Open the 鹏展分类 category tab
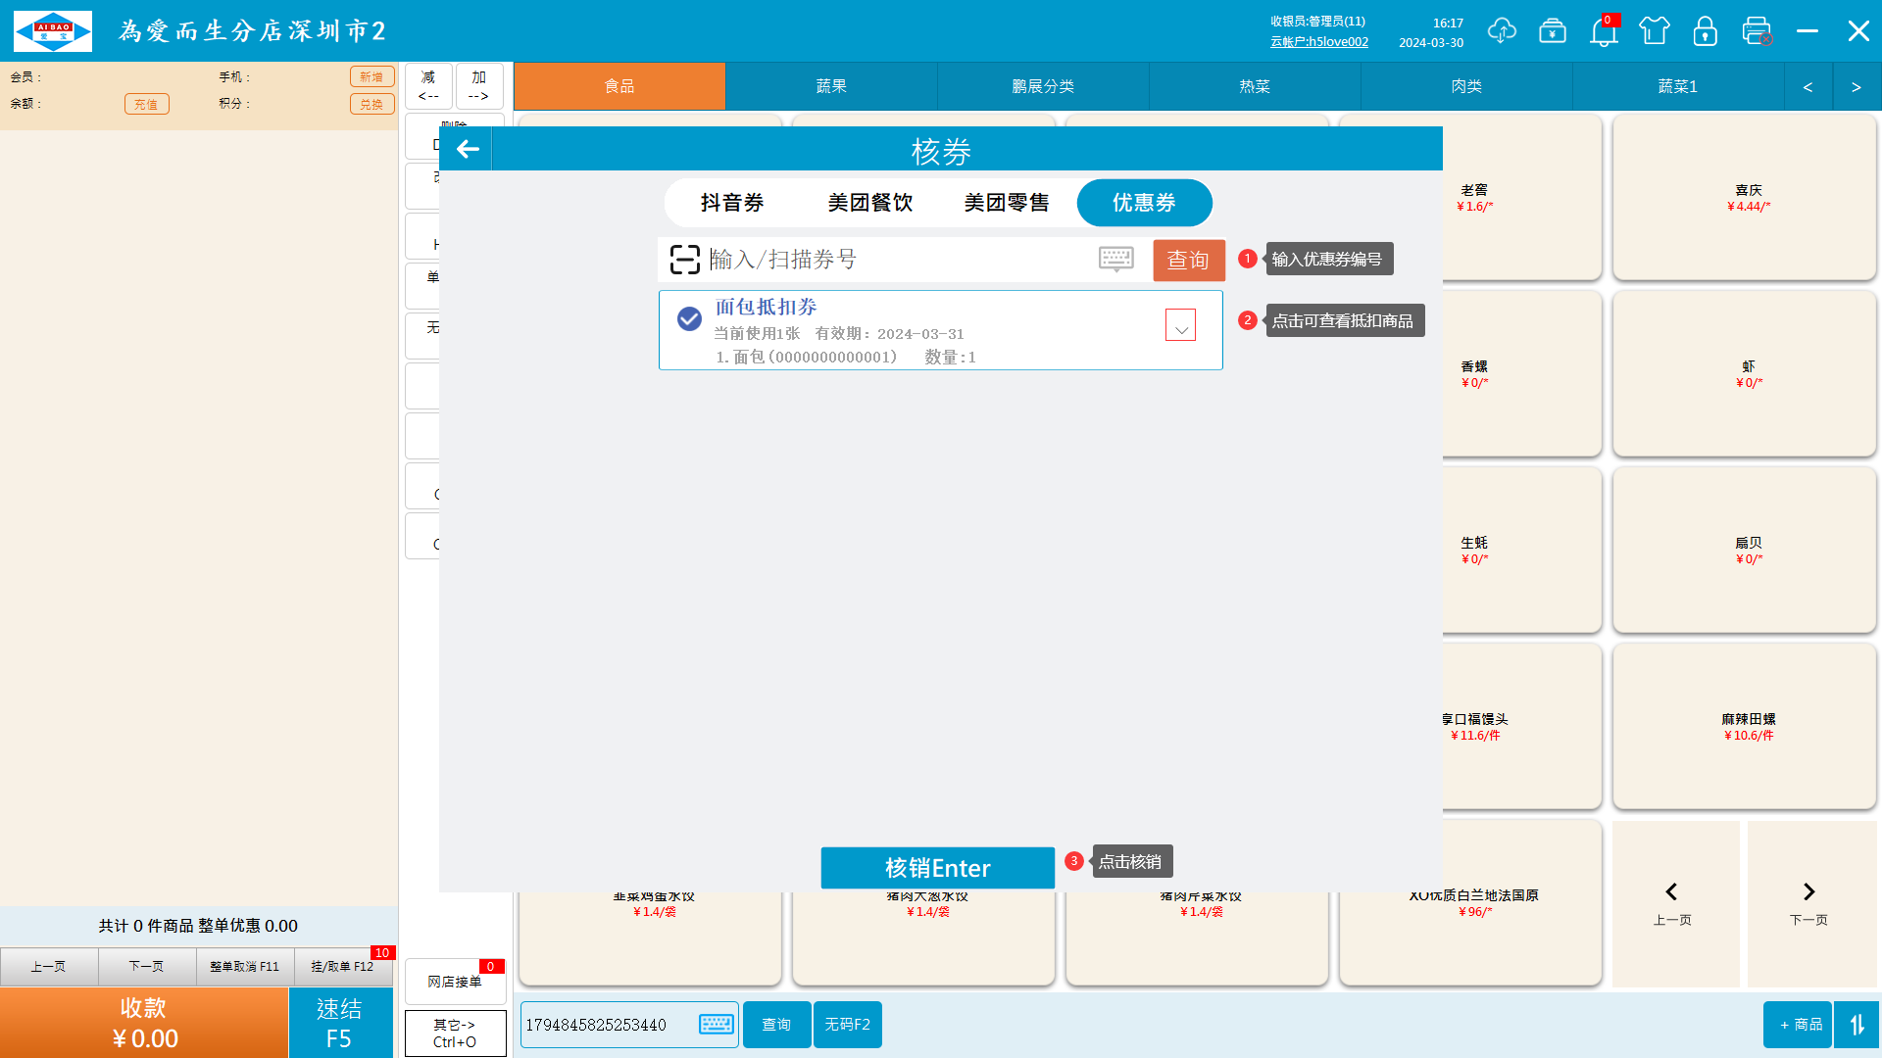Image resolution: width=1882 pixels, height=1058 pixels. coord(1043,86)
